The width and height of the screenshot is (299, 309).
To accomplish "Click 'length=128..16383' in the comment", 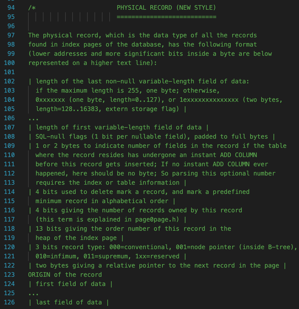I will click(67, 109).
